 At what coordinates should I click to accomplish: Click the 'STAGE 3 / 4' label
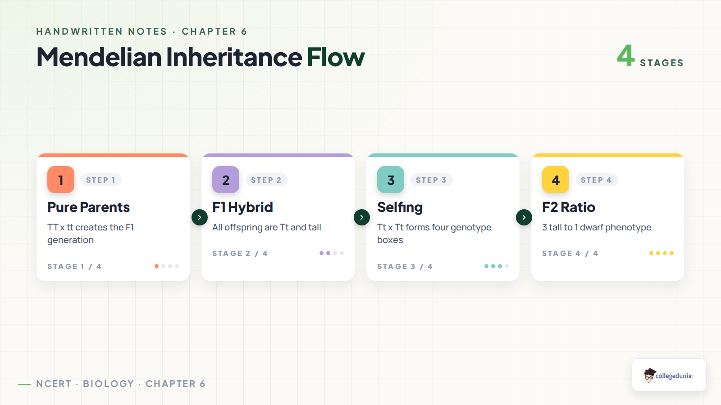click(405, 266)
